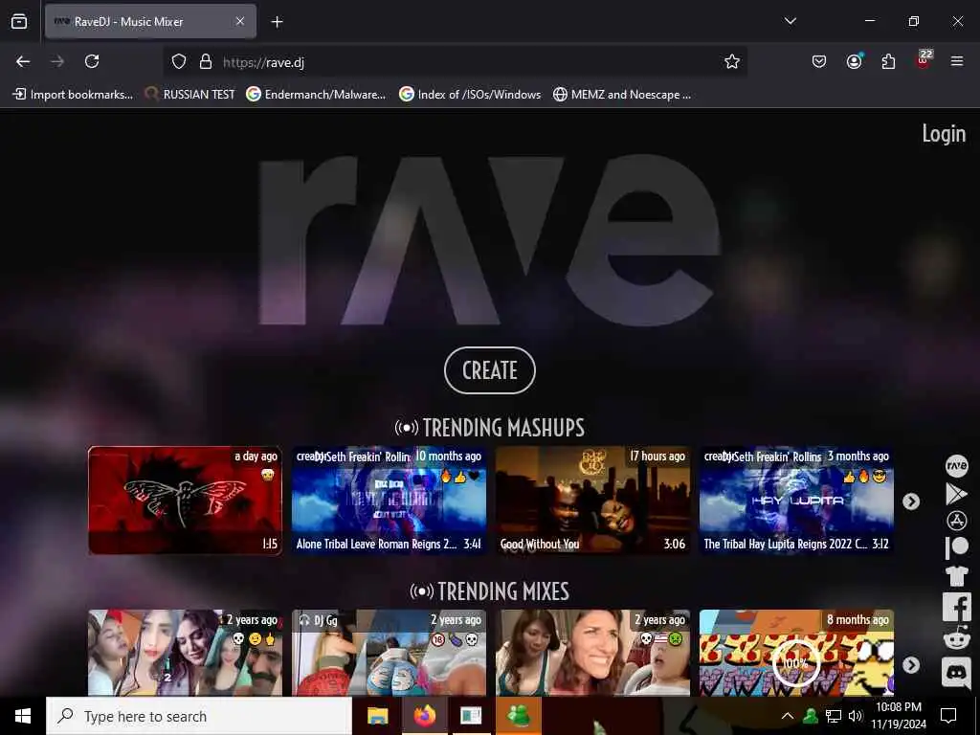
Task: Show next trending mashups with arrow
Action: coord(911,501)
